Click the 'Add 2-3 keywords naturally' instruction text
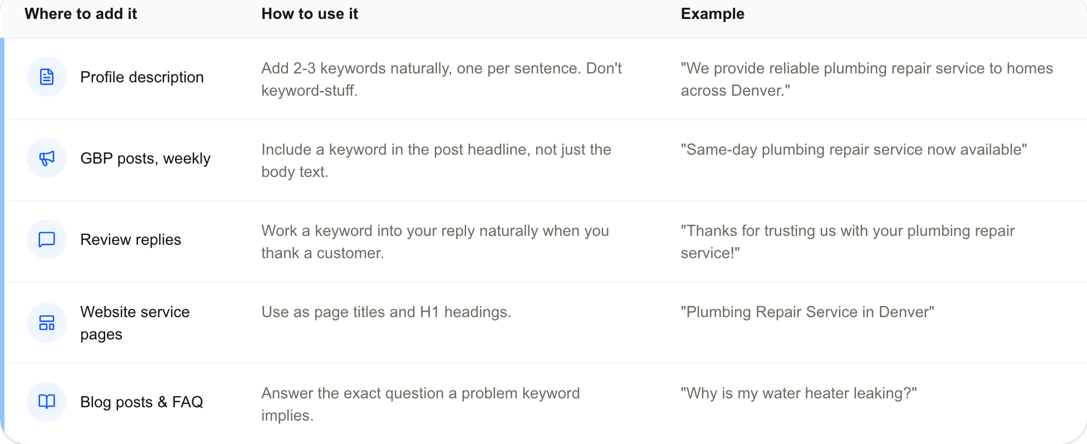The height and width of the screenshot is (444, 1087). (442, 80)
